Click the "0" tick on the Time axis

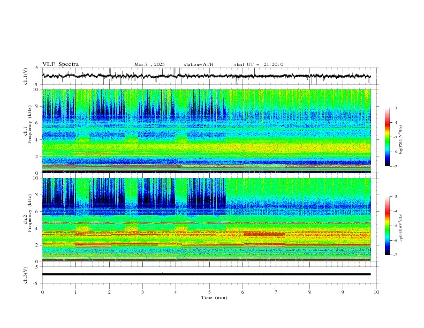click(42, 292)
